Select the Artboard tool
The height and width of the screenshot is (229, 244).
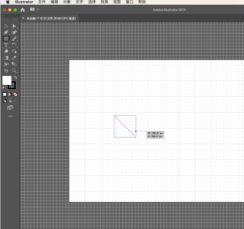tap(6, 71)
